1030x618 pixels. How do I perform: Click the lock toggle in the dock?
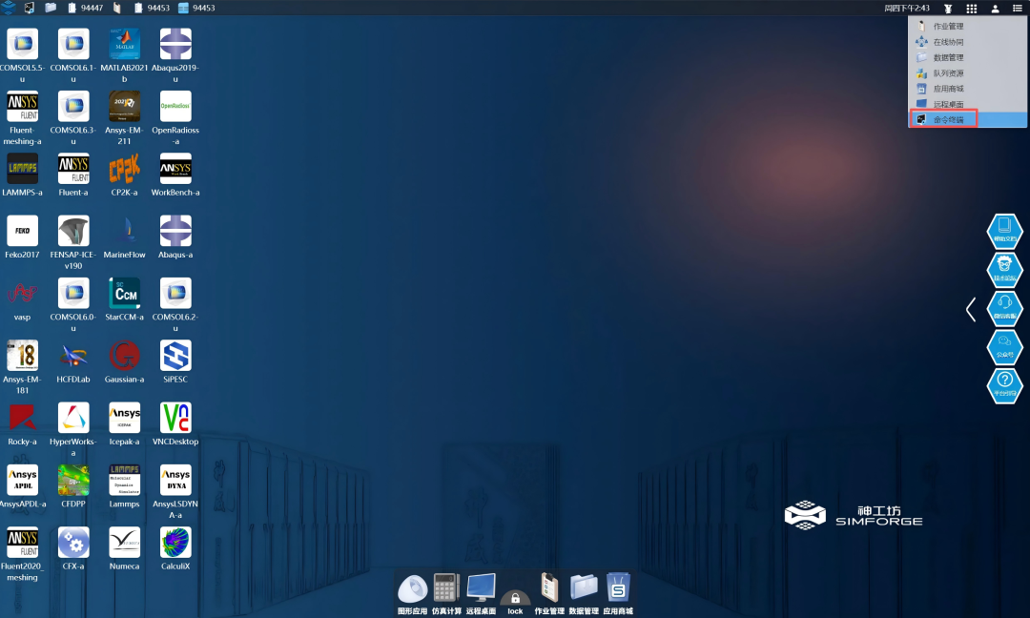(515, 598)
